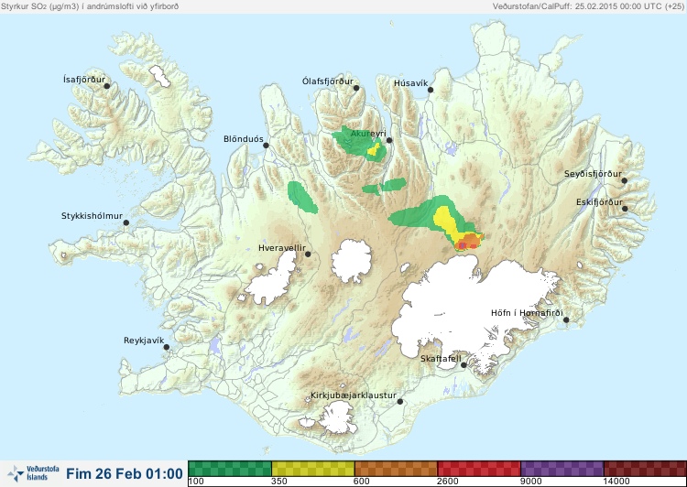Click the Akureyri label text
687x487 pixels.
pos(368,133)
